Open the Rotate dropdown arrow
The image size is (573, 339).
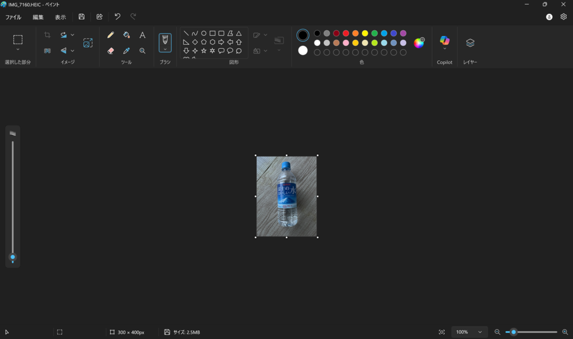[x=72, y=35]
